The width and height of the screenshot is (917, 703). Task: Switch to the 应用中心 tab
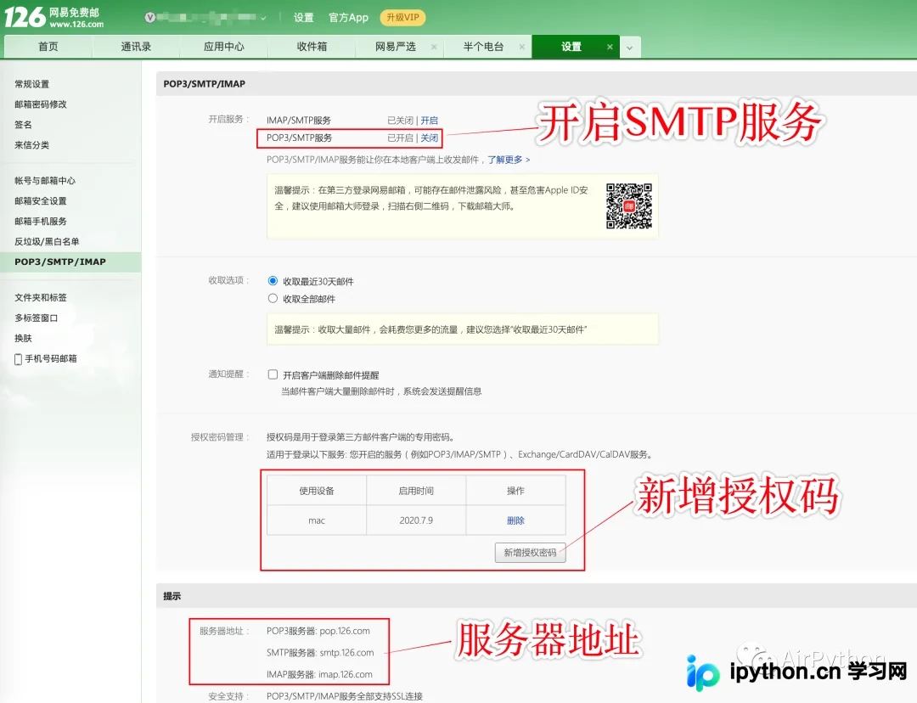(224, 47)
